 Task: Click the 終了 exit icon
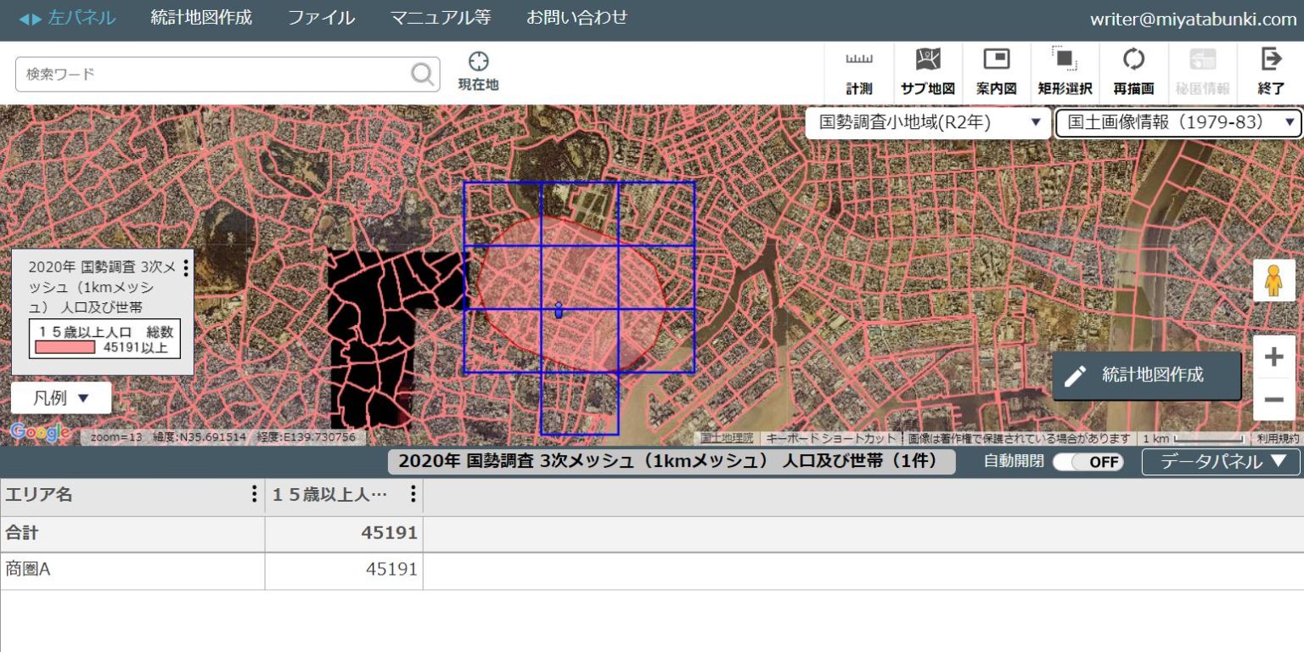coord(1270,68)
